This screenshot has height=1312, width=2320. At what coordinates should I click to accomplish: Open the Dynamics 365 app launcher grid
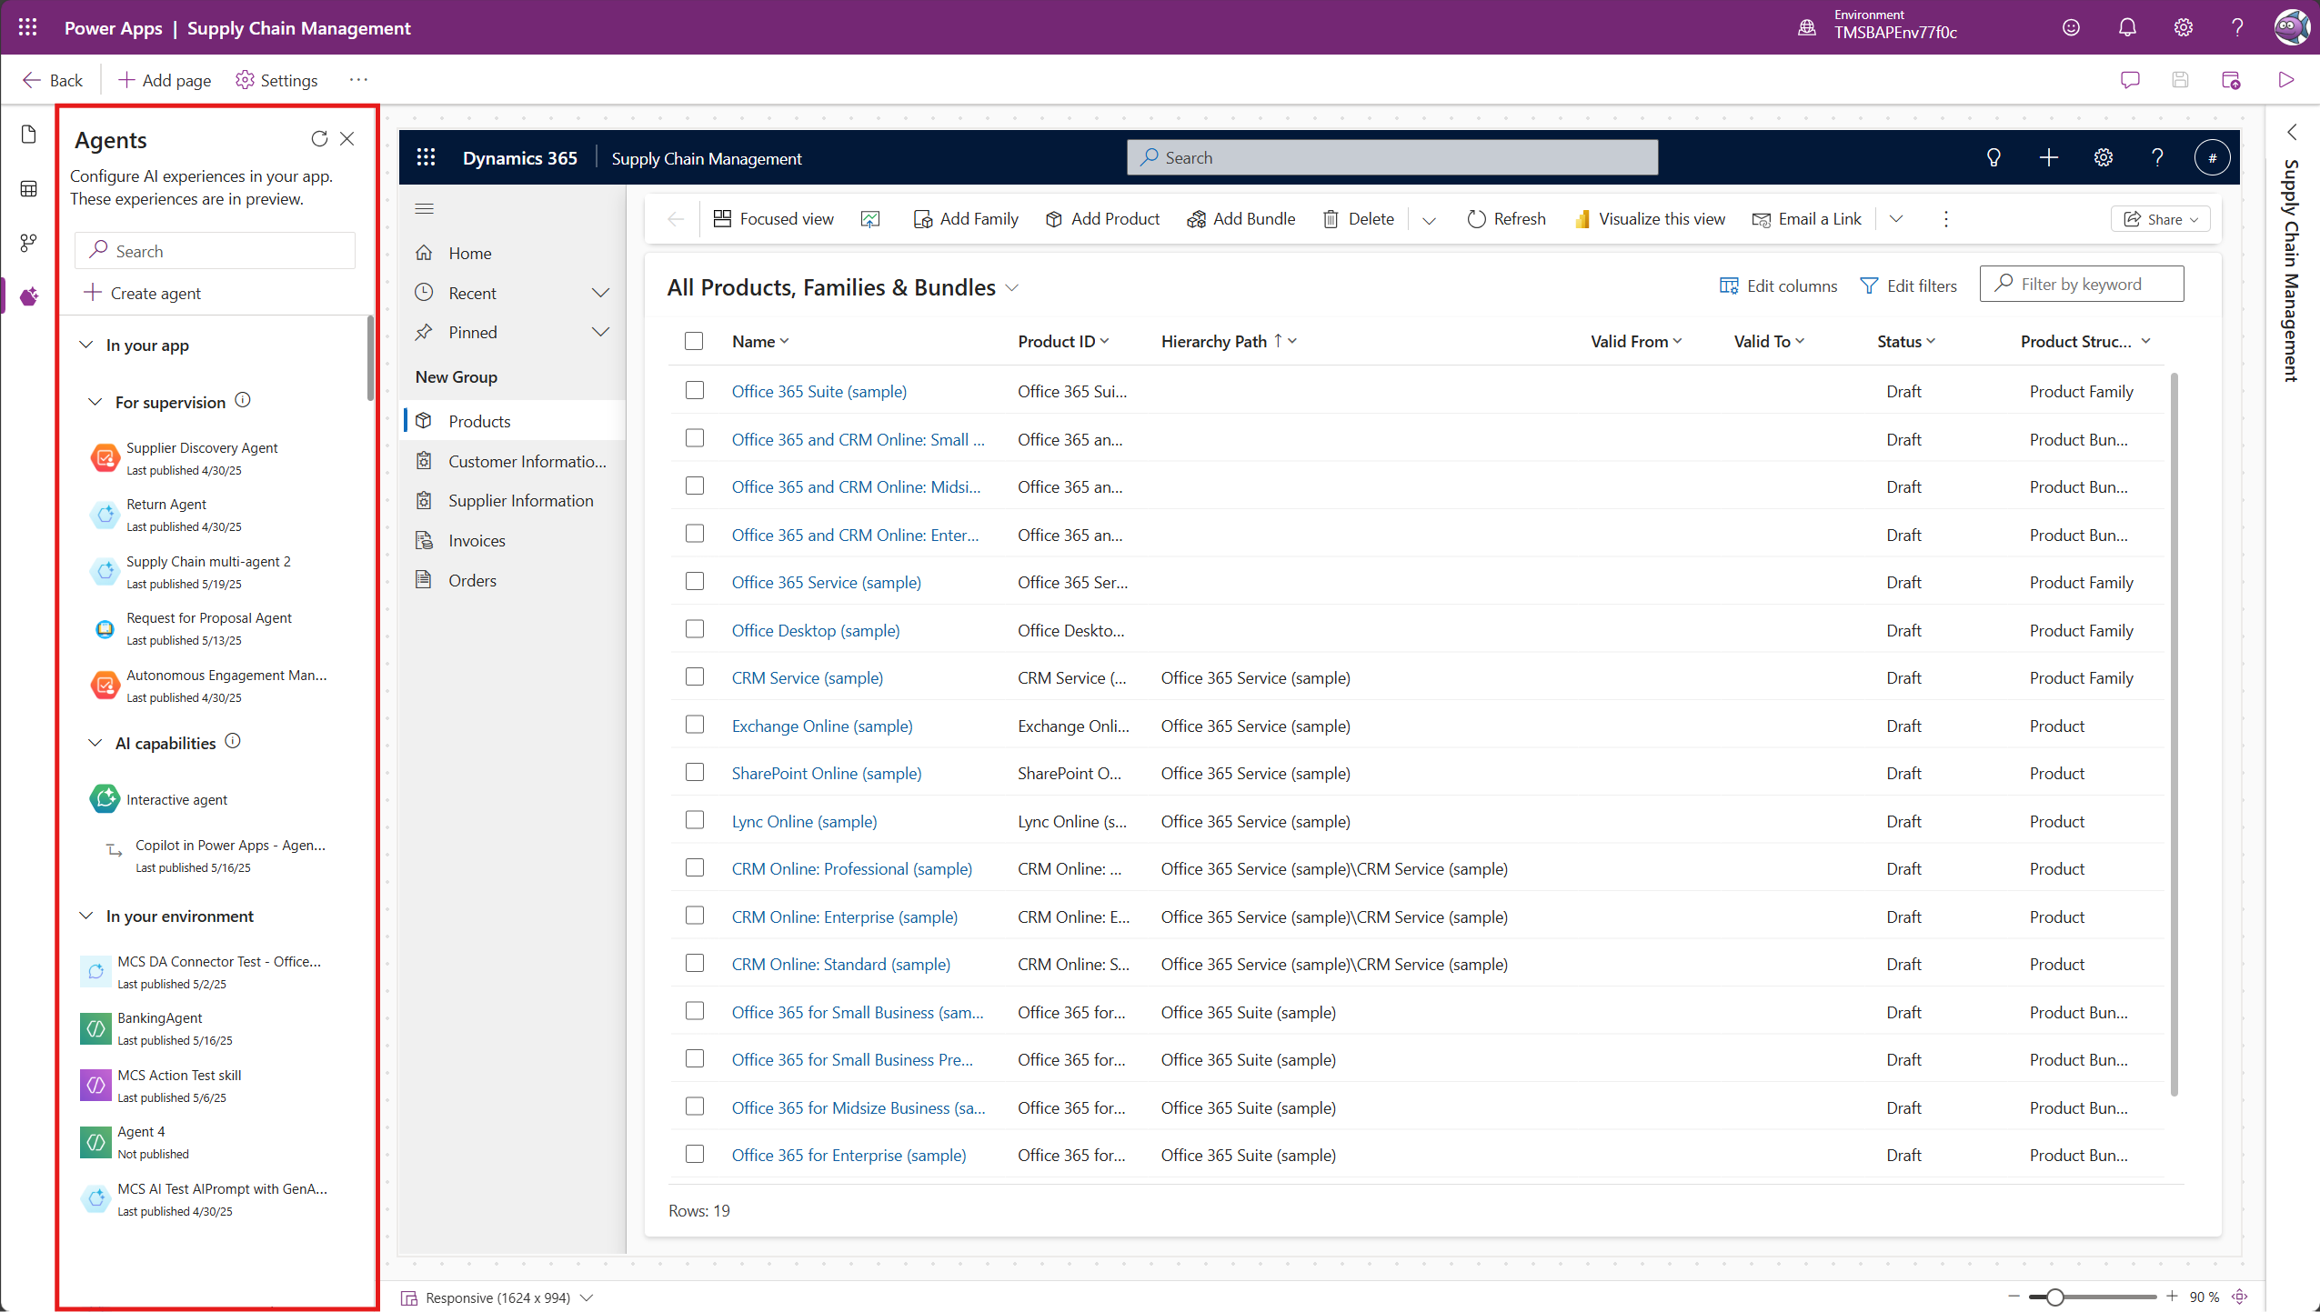(426, 157)
